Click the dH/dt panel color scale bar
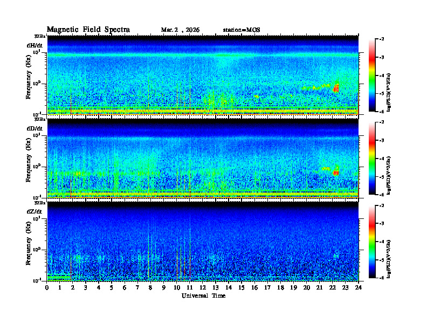 tap(372, 75)
